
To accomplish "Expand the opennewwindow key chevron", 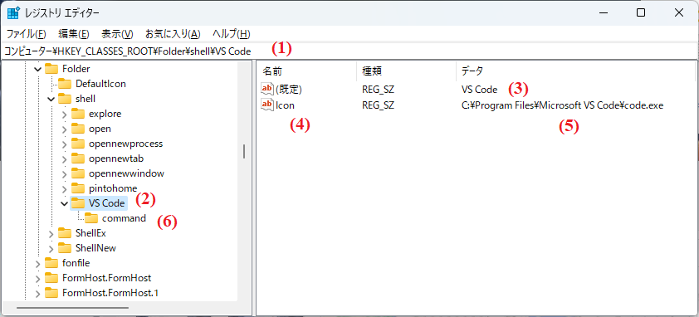I will (65, 174).
